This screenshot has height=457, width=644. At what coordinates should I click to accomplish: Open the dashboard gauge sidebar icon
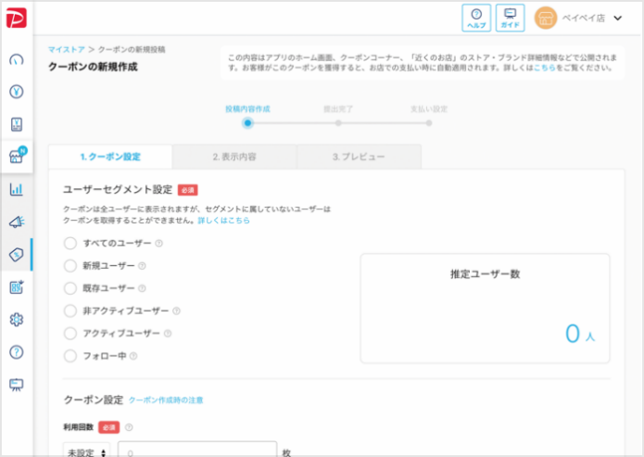pos(17,60)
